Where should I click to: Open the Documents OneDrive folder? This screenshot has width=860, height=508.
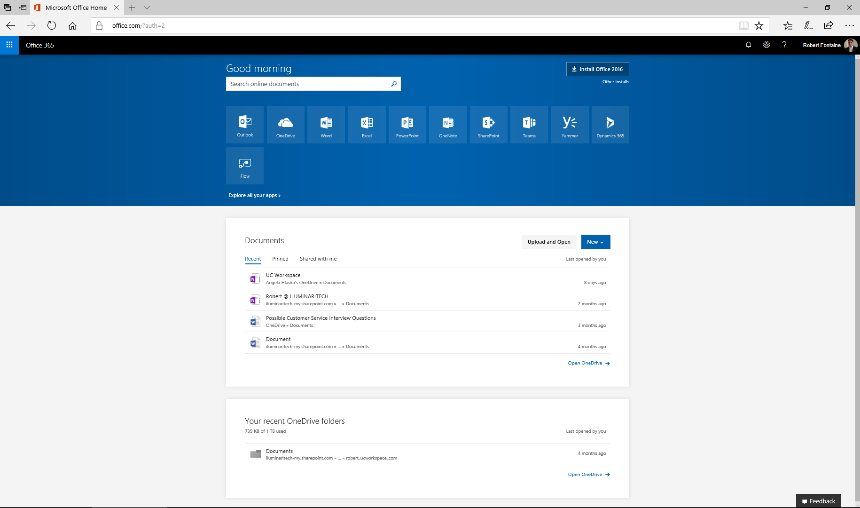tap(428, 454)
